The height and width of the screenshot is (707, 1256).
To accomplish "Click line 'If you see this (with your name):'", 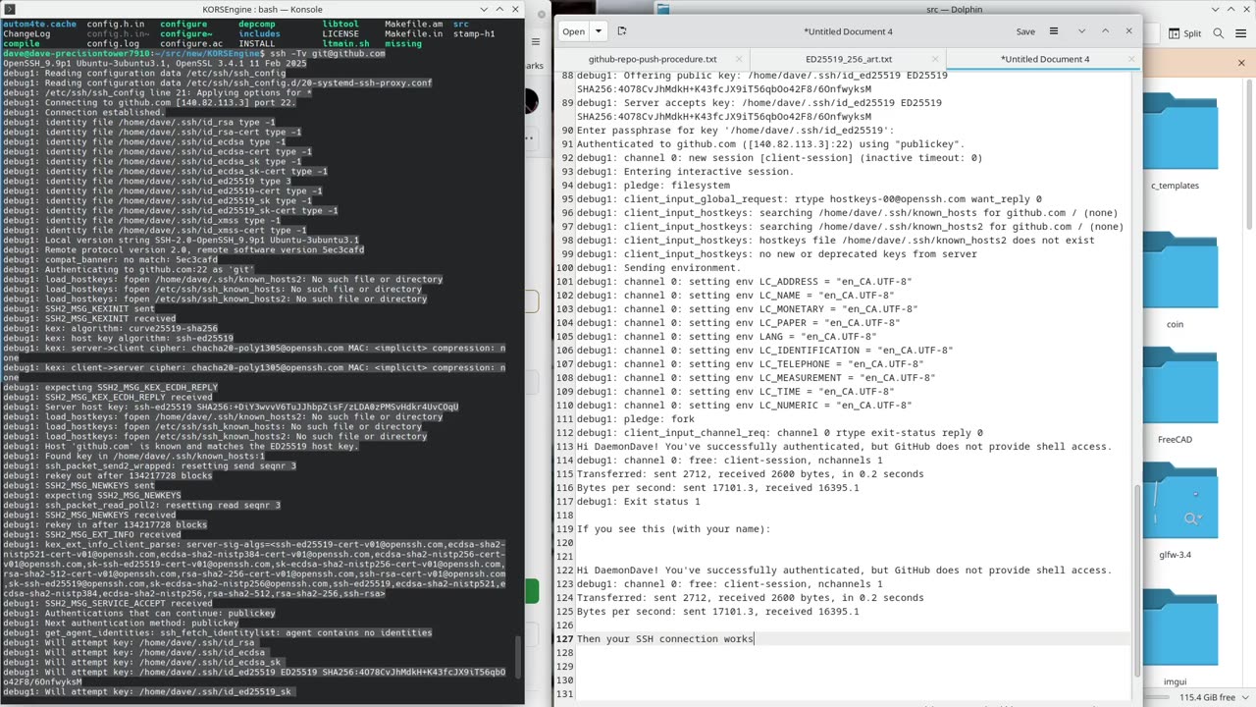I will tap(673, 529).
